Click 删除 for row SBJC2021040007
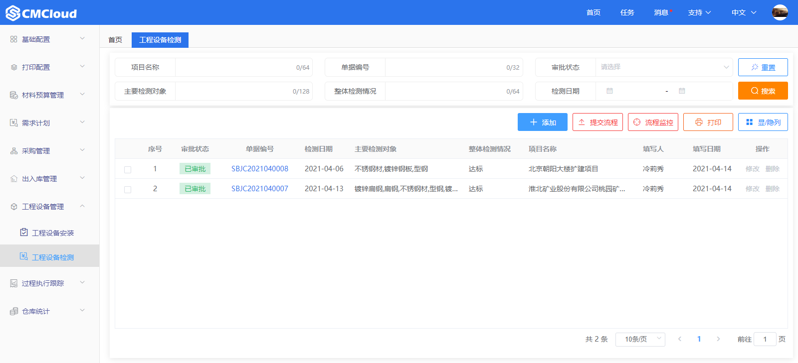 pyautogui.click(x=773, y=189)
